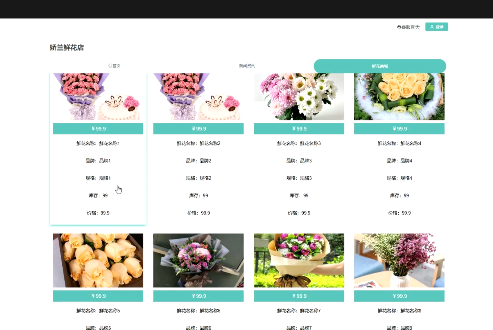The image size is (493, 330).
Task: Open the 鲜花名称6 gray-wrapped bouquet image
Action: [198, 260]
